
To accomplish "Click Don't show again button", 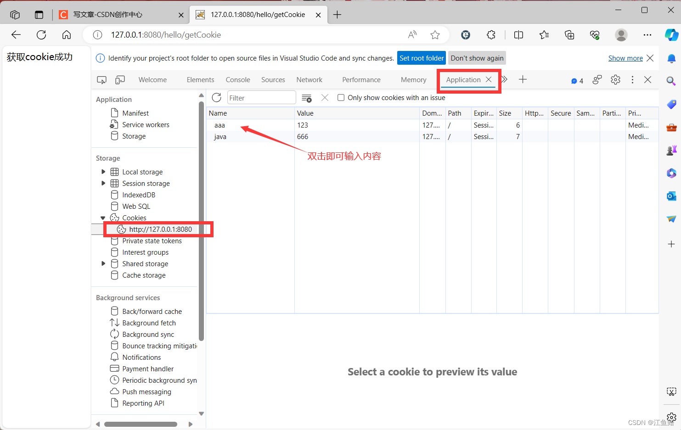I will 477,58.
